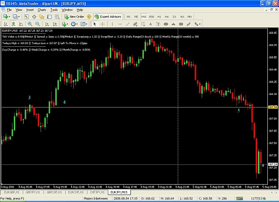Image resolution: width=279 pixels, height=202 pixels.
Task: Select the Fibonacci retracement tool
Action: click(x=143, y=24)
